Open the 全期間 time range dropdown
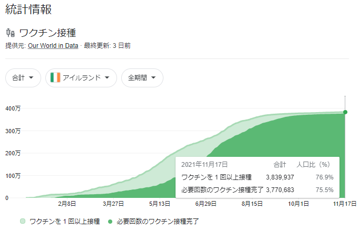Image resolution: width=359 pixels, height=230 pixels. click(142, 78)
